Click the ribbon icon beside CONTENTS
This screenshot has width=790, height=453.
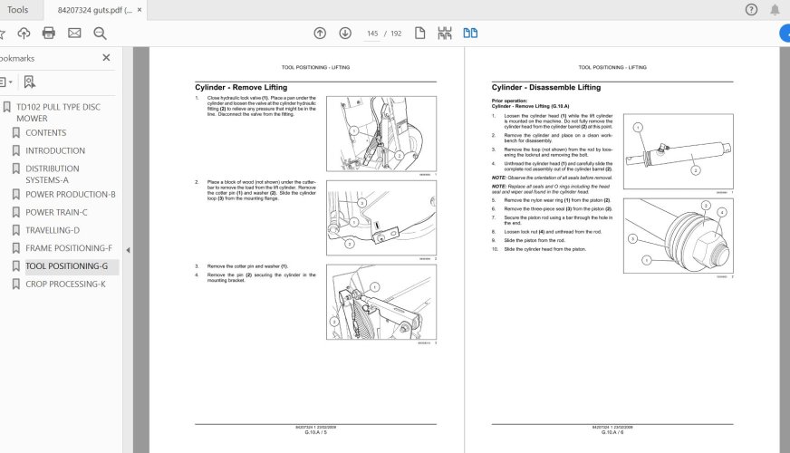[16, 132]
